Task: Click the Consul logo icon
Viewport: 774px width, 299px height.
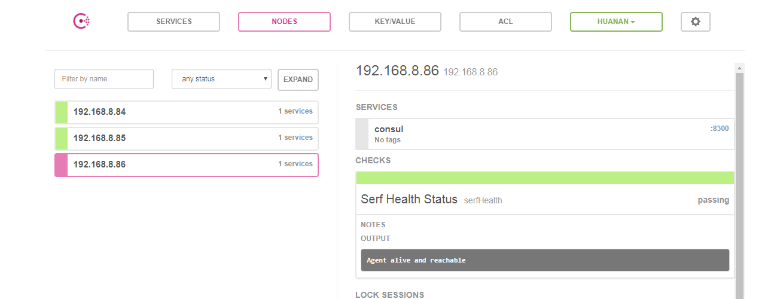Action: coord(81,22)
